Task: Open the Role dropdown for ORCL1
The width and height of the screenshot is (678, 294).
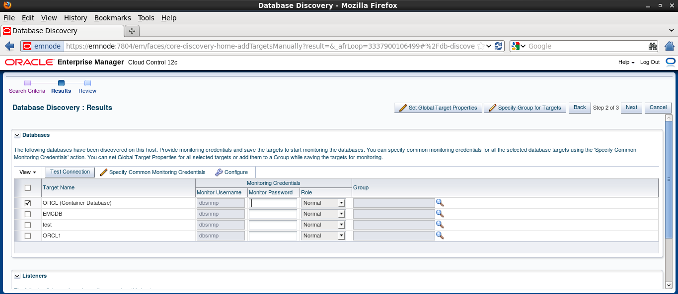Action: [323, 235]
